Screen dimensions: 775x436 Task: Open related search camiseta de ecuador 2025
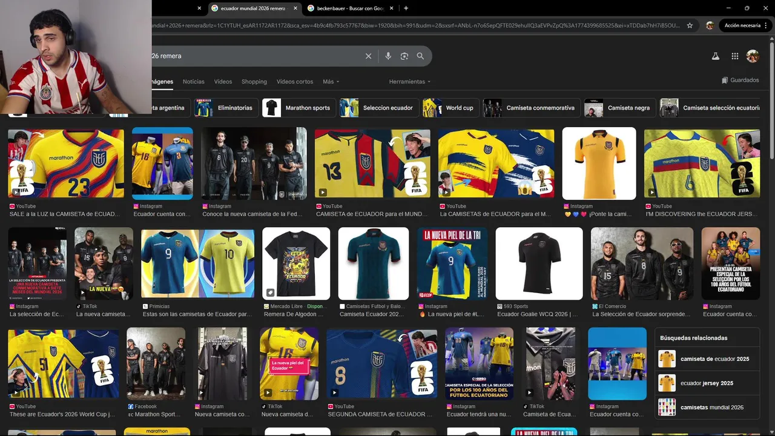[707, 359]
